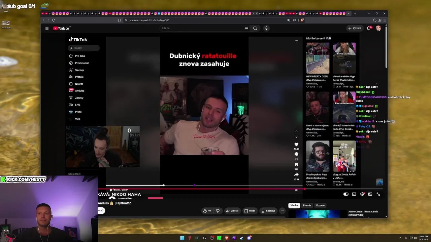Open TikTok Zprávy messages

(79, 98)
